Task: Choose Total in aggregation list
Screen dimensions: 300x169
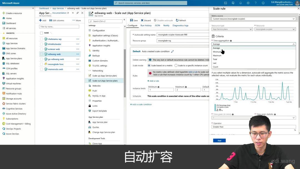Action: (254, 59)
